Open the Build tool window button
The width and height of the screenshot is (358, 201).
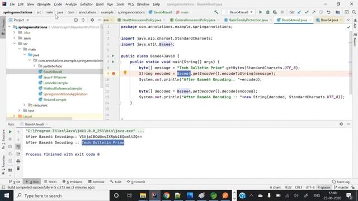pos(116,181)
